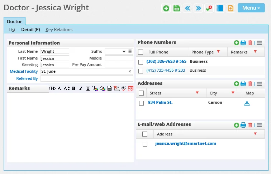
Task: Check the jessica.wright@smartnet.com row checkbox
Action: point(145,144)
